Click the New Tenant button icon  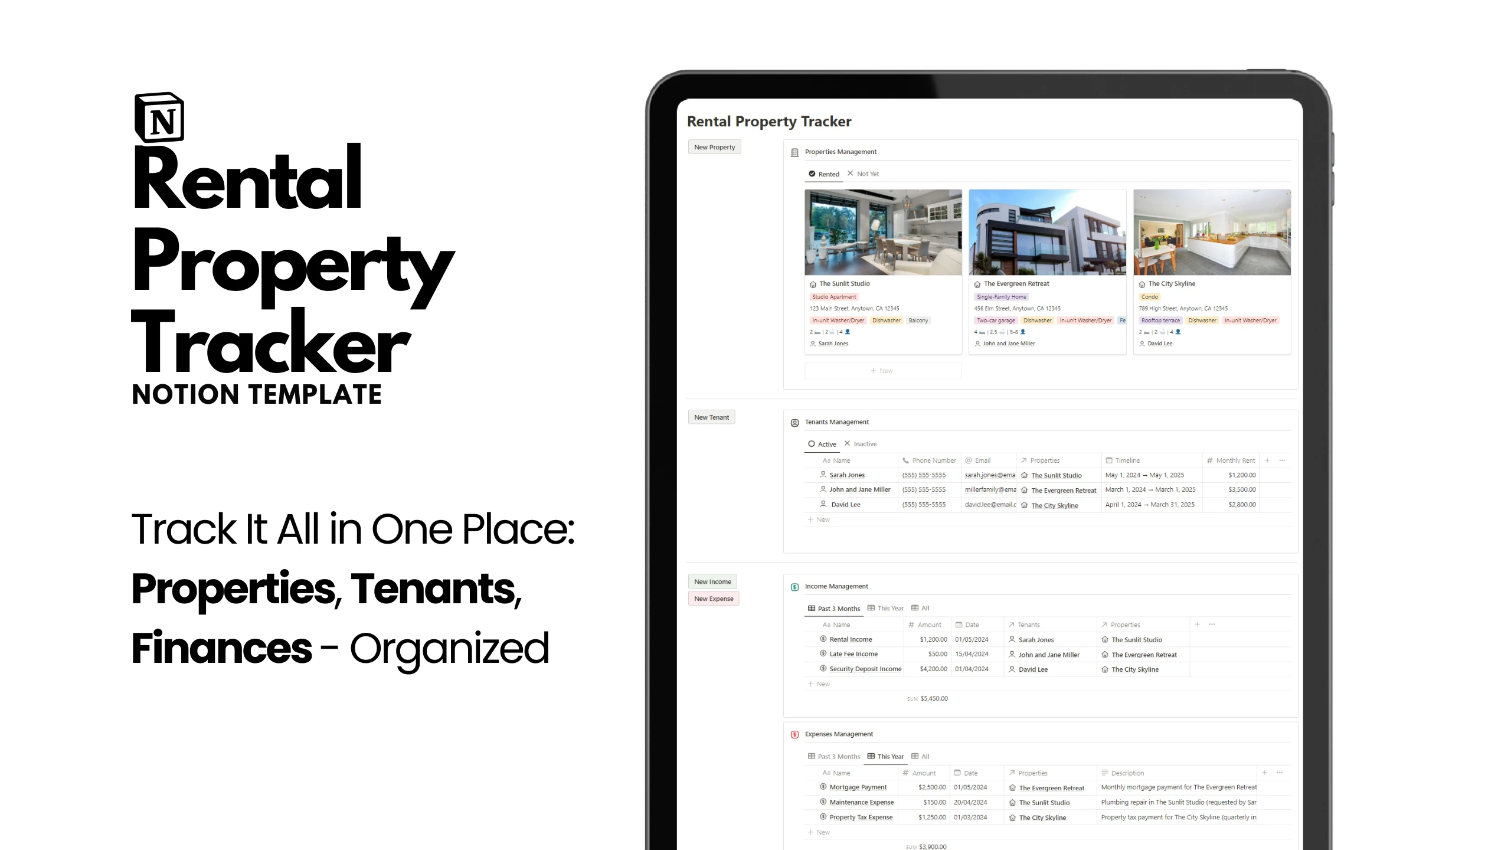coord(711,416)
